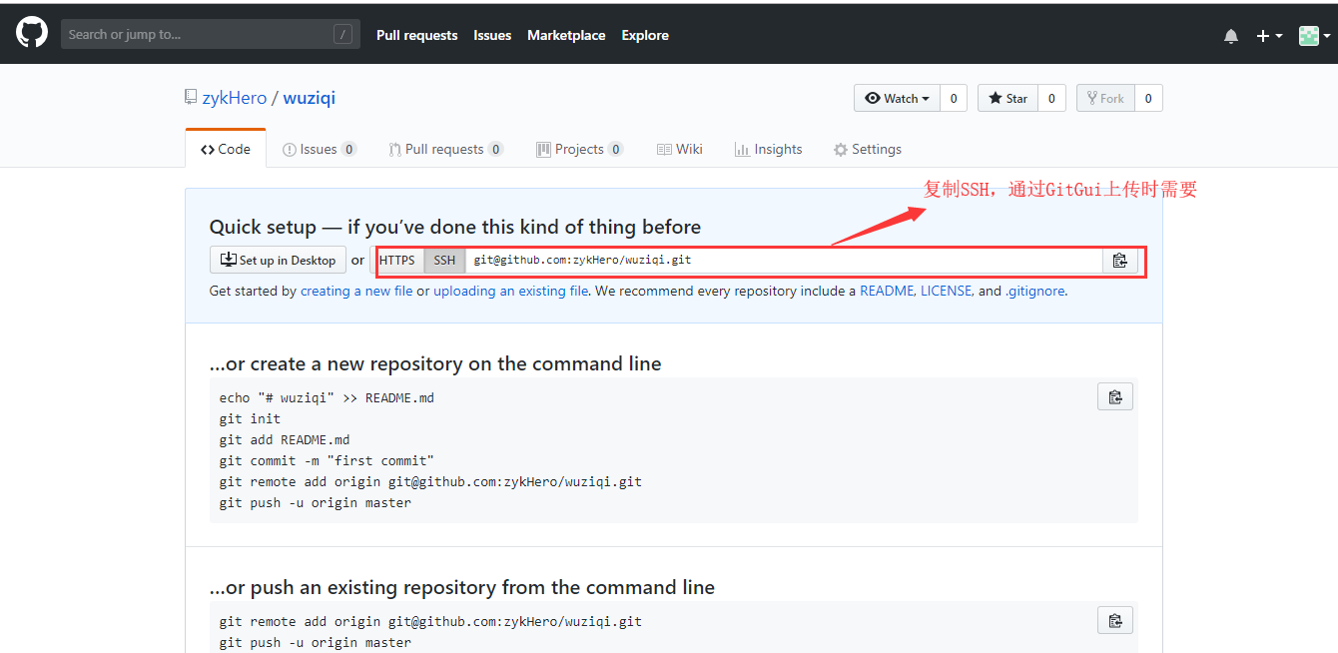Star the wuziqi repository
This screenshot has height=653, width=1338.
pos(1007,98)
